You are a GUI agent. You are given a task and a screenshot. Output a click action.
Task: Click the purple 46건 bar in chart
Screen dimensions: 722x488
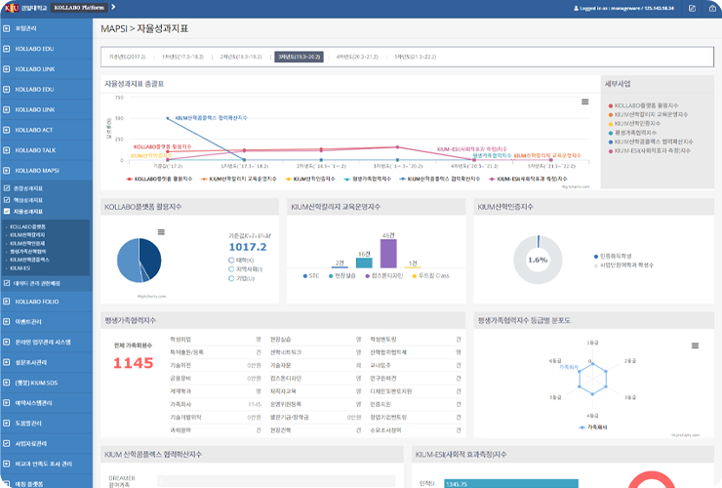(388, 254)
